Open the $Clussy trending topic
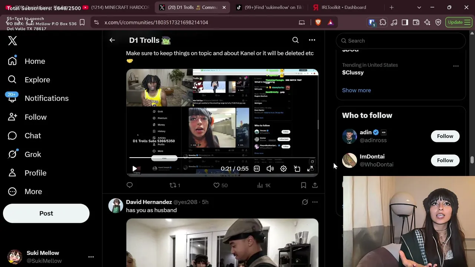Viewport: 475px width, 267px height. pos(353,73)
